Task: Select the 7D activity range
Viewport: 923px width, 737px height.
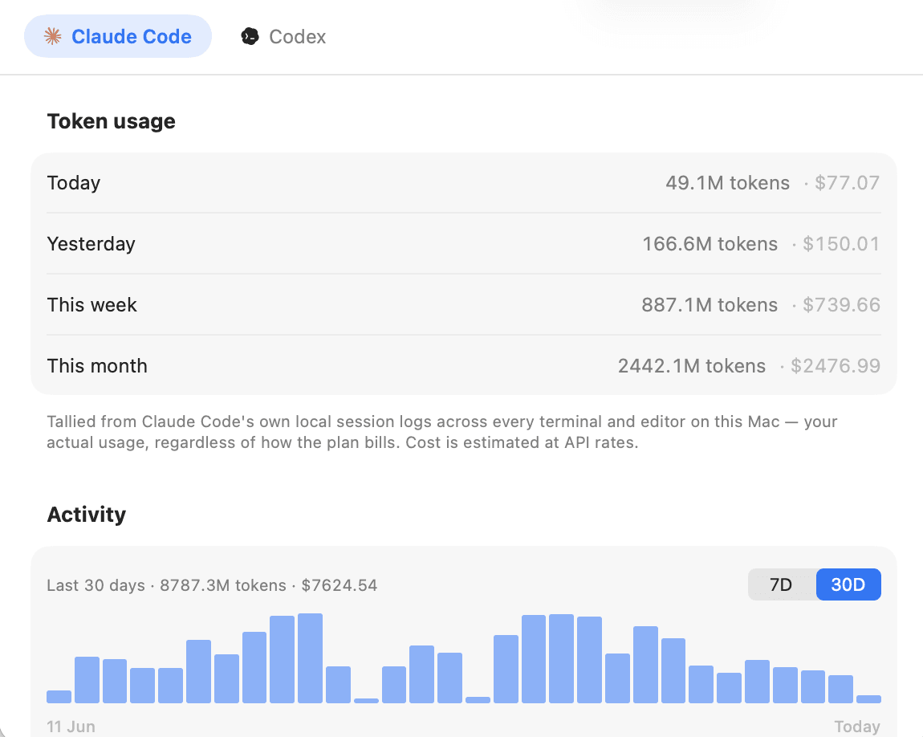Action: point(781,584)
